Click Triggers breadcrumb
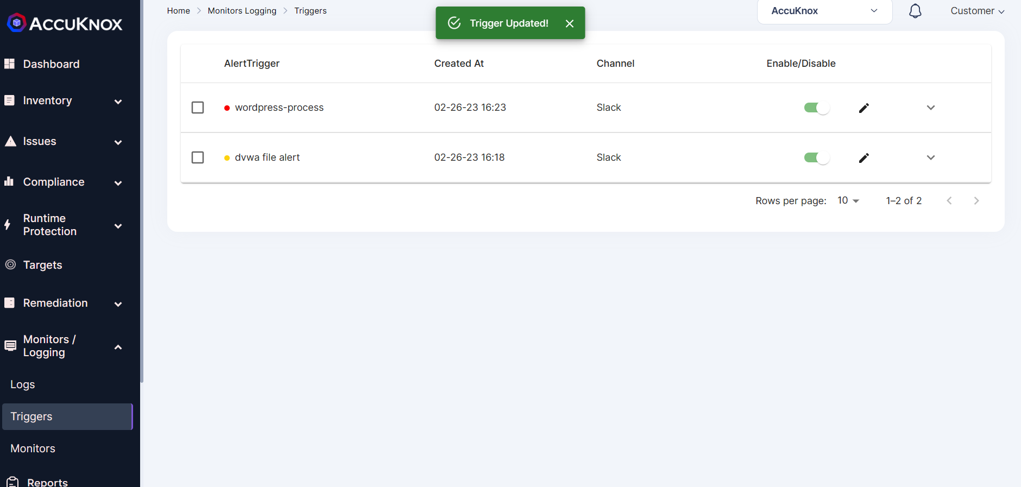 (311, 11)
